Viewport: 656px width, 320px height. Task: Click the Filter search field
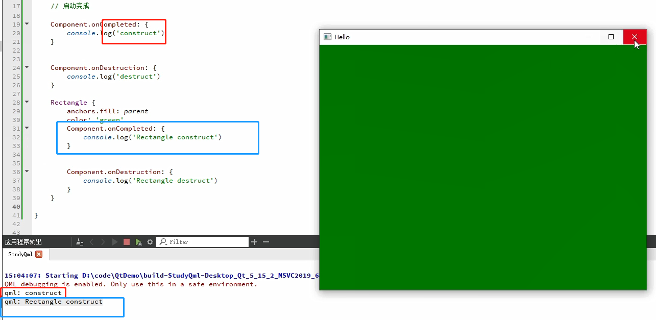point(203,242)
